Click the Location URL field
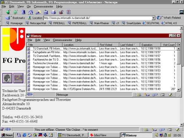The image size is (184, 138). coord(98,18)
